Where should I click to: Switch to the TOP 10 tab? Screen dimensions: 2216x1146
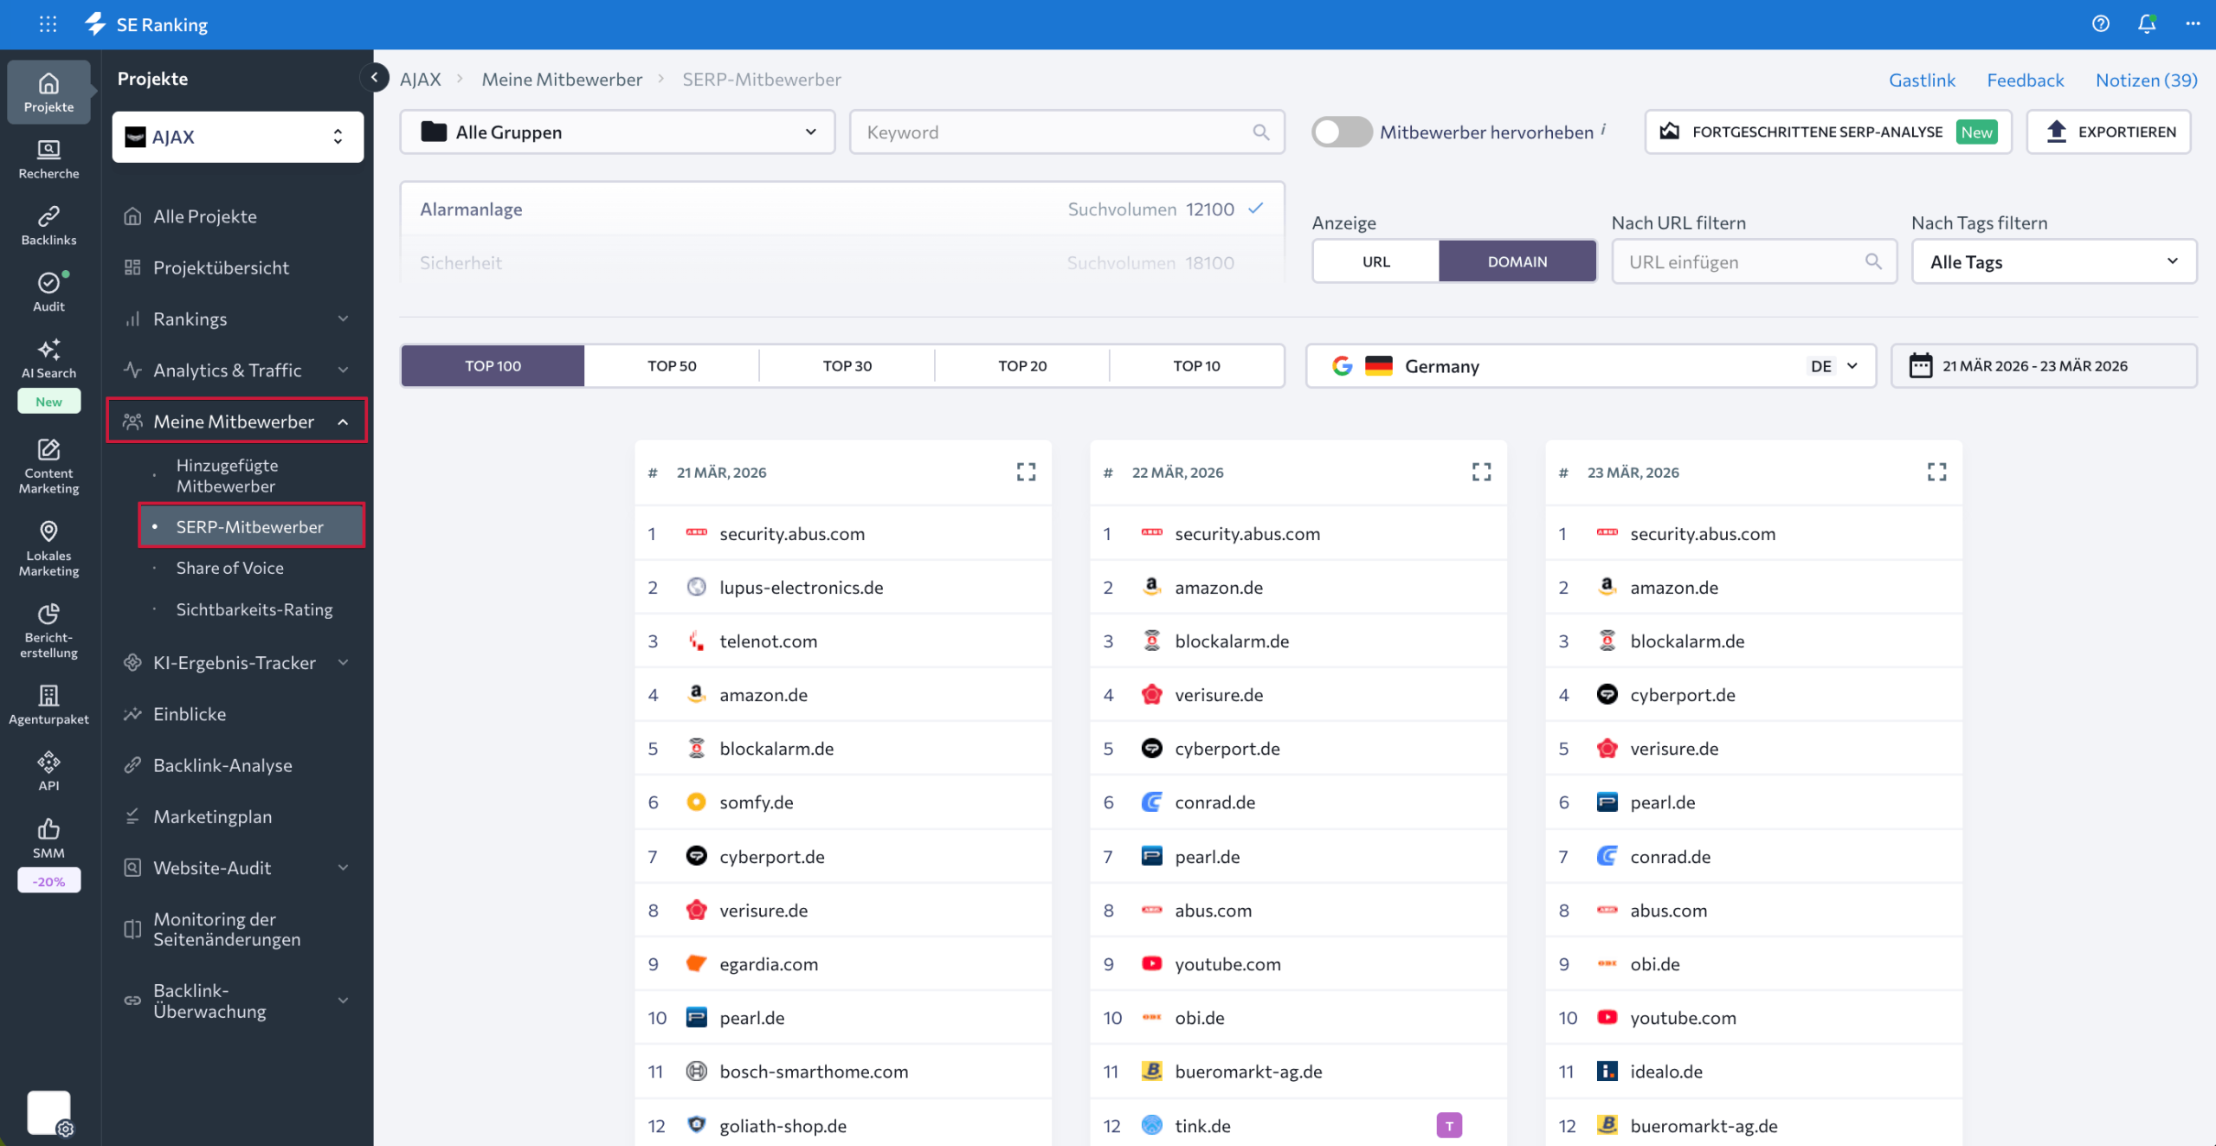tap(1196, 365)
